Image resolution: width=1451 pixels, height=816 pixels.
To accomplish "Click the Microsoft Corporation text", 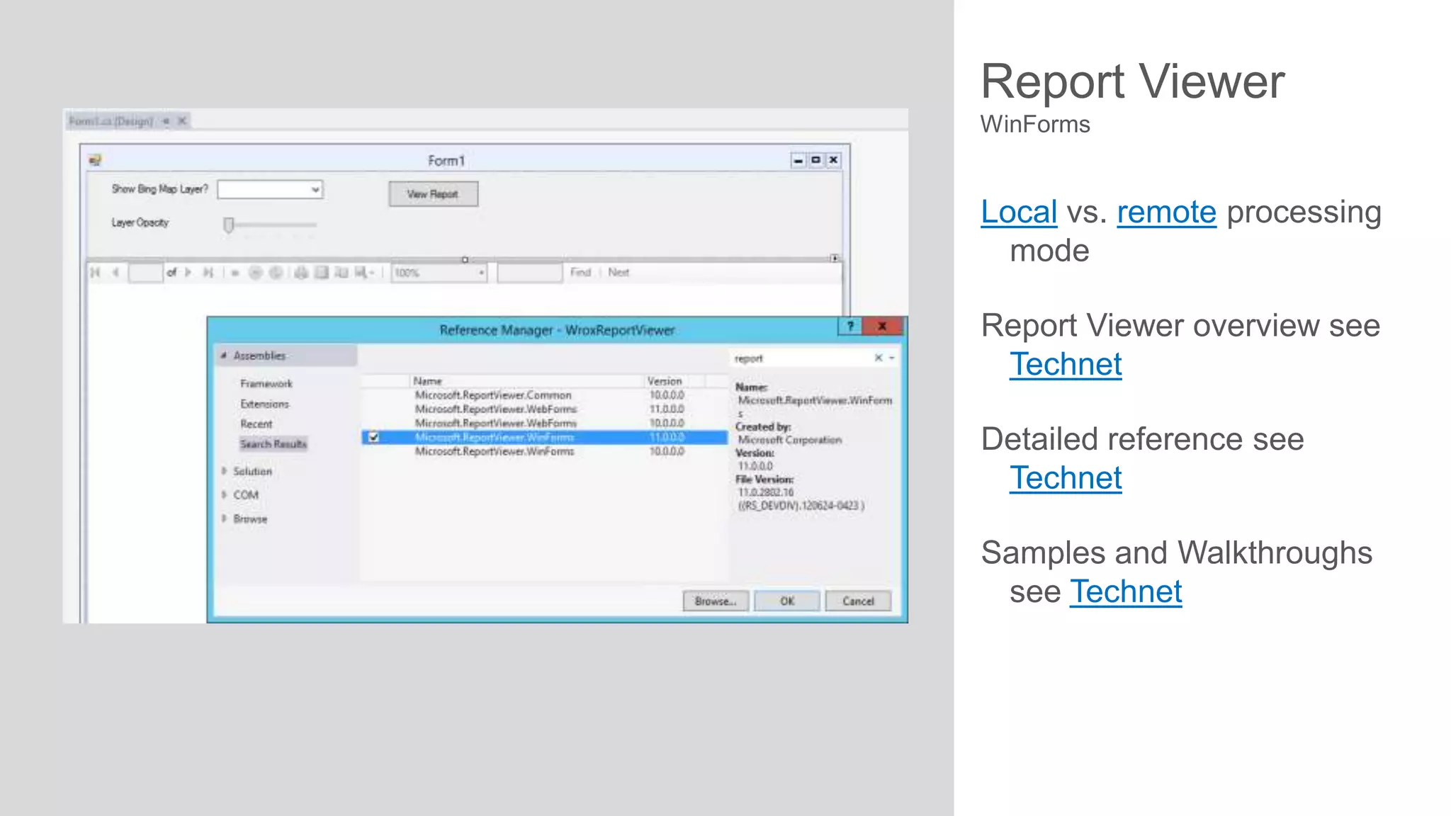I will click(x=790, y=440).
